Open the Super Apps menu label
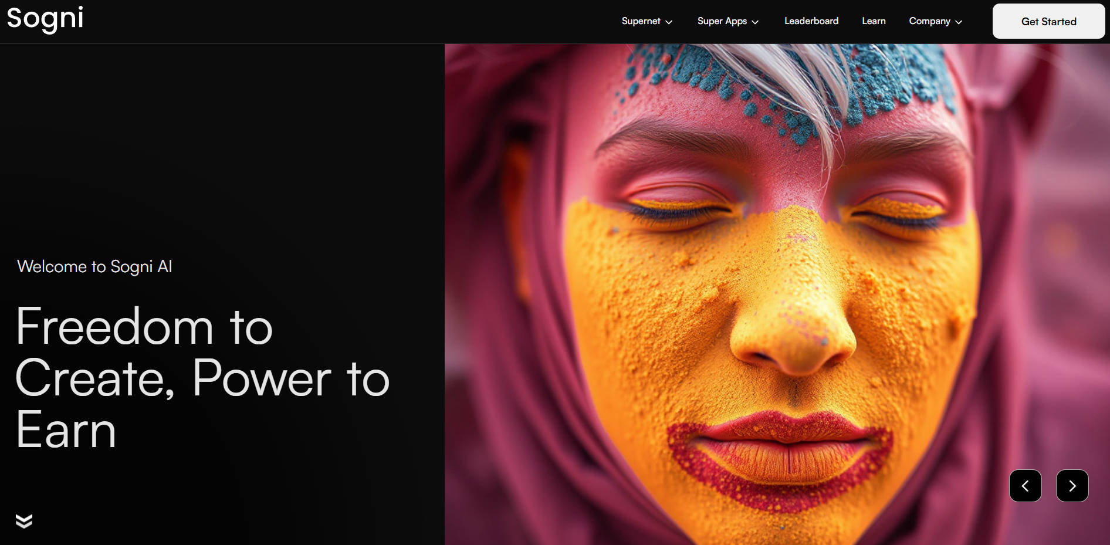This screenshot has width=1110, height=545. click(x=722, y=21)
